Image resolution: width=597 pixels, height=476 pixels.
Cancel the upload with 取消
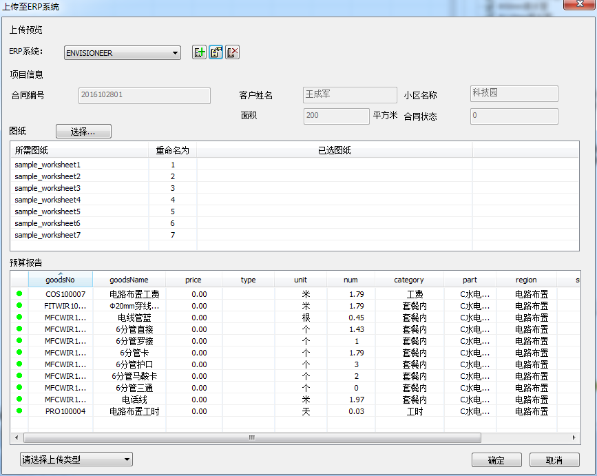click(554, 460)
